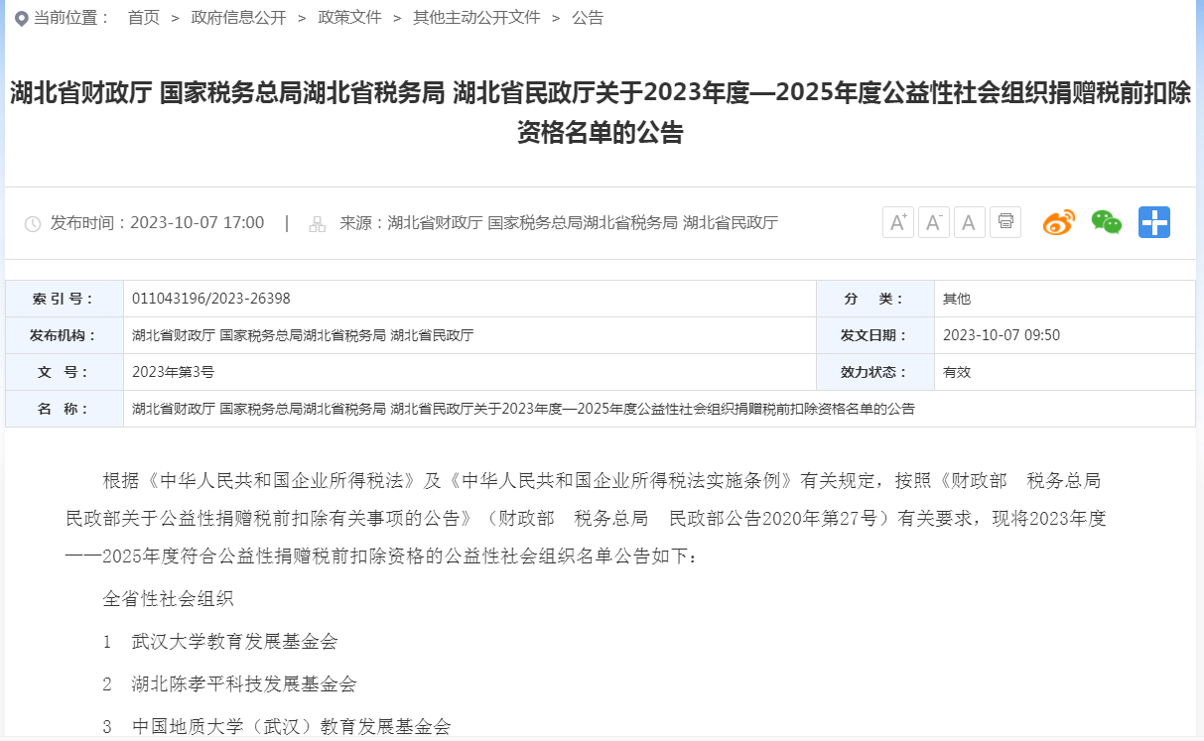Open the 其他主动公开文件 breadcrumb link
This screenshot has height=741, width=1204.
point(476,18)
